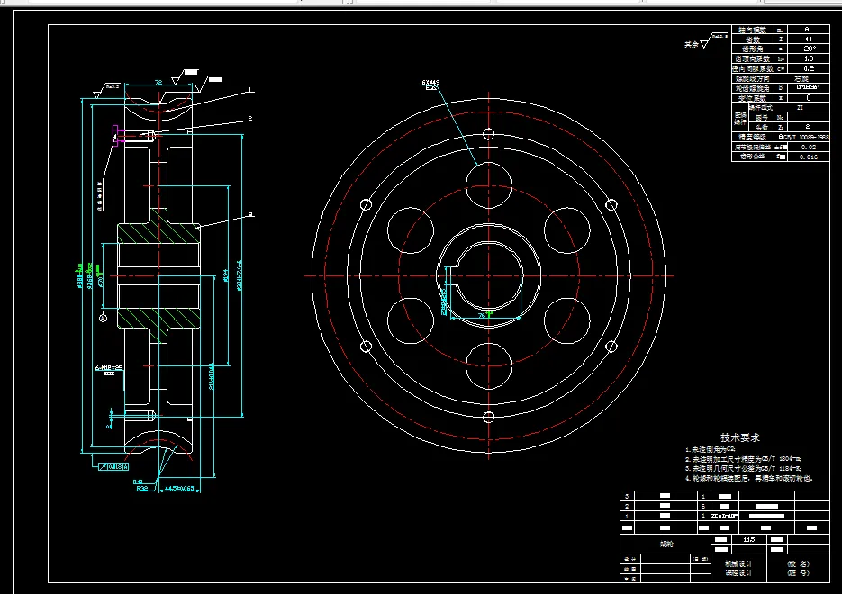Click the datum A circle marker

(103, 319)
